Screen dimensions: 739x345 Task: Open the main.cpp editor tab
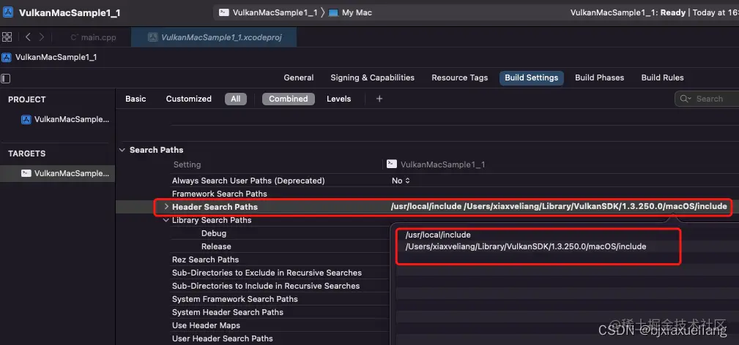(x=93, y=38)
